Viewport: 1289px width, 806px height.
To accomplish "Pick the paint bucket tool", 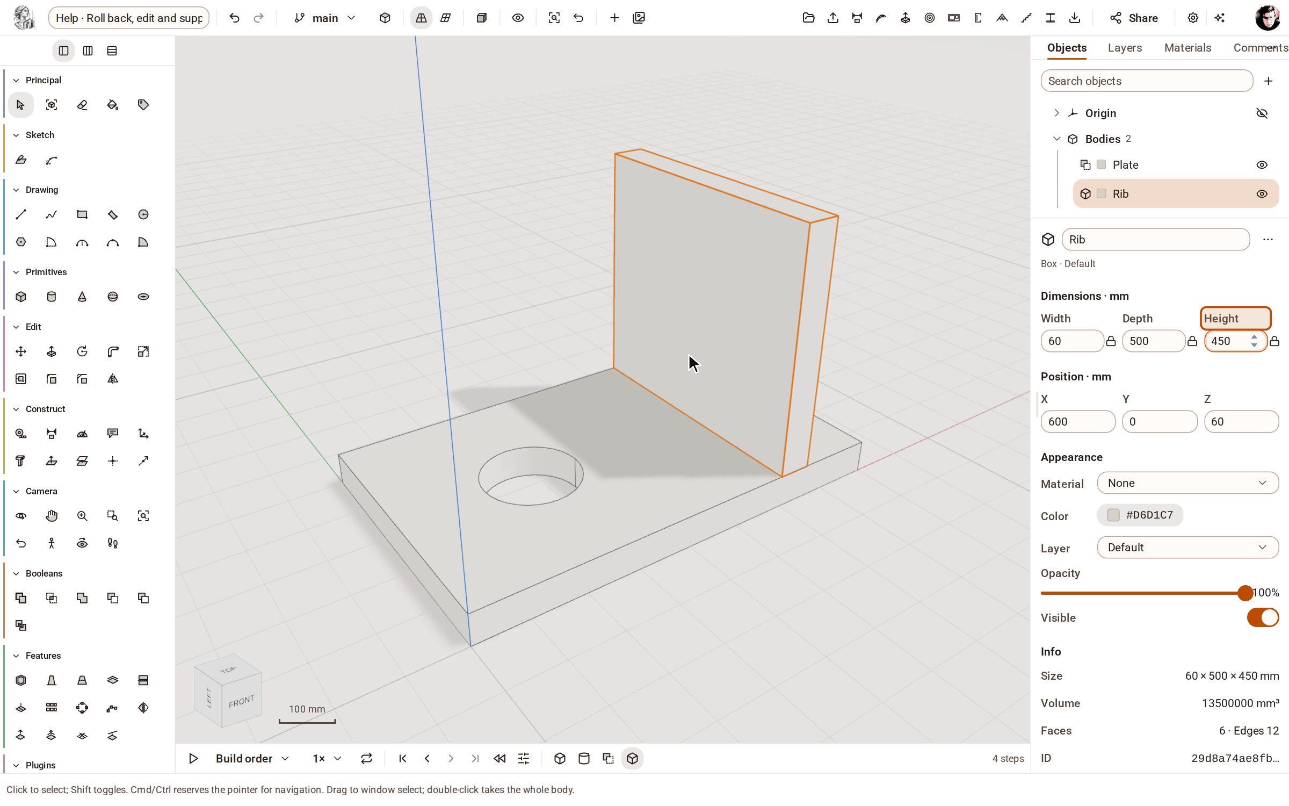I will 113,105.
